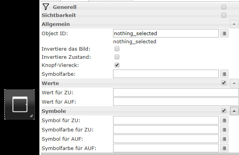Screen dimensions: 239x155
Task: Collapse the Werte section arrow
Action: coord(234,83)
